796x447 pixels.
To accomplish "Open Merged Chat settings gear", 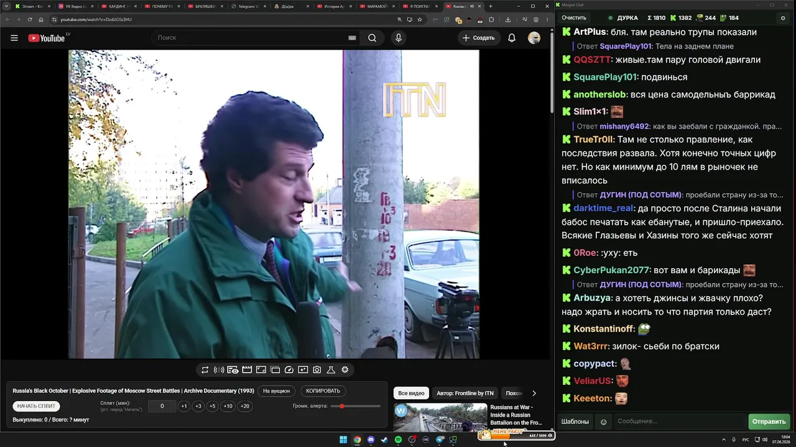I will pyautogui.click(x=783, y=18).
